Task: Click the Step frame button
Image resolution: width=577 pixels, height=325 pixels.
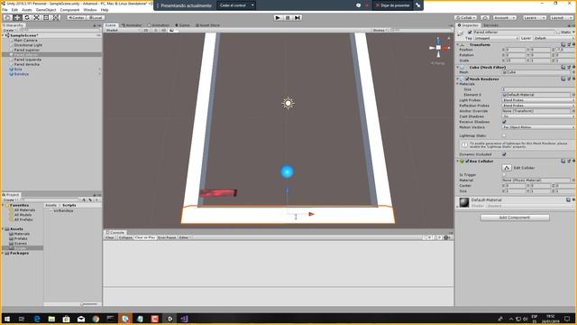Action: click(298, 18)
